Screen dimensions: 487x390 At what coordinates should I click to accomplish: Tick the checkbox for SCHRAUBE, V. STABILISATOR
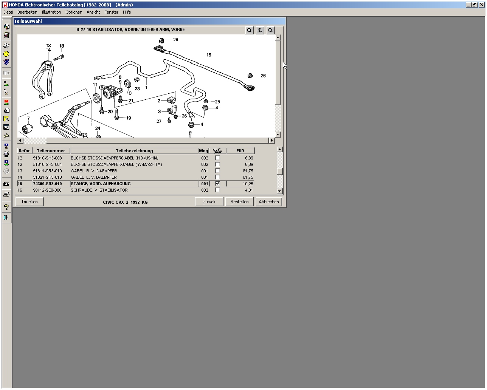point(217,190)
